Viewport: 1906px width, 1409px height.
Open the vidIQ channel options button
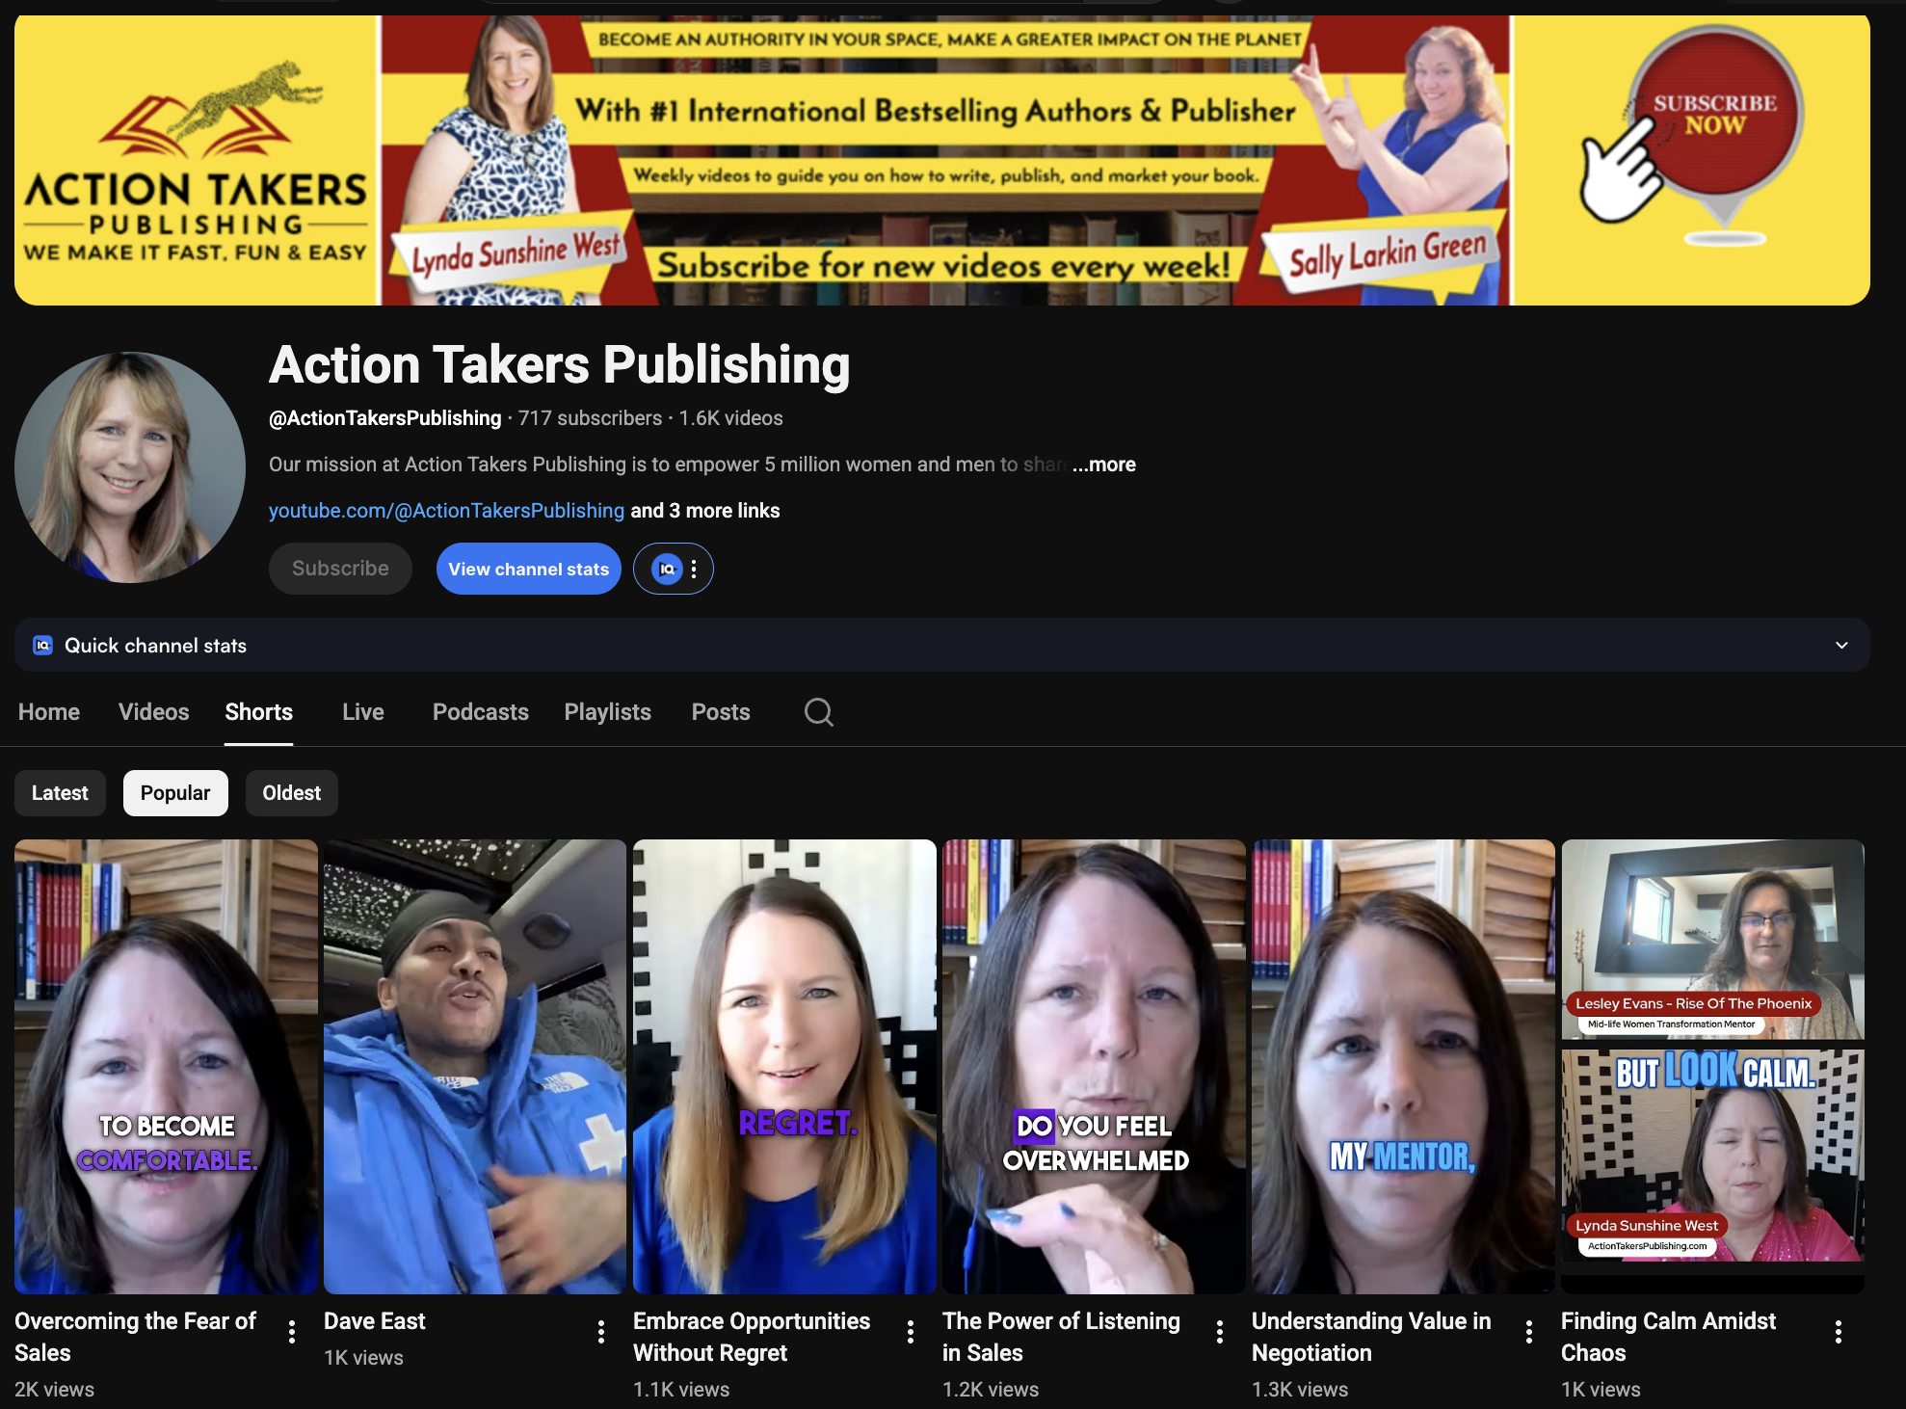(x=674, y=569)
